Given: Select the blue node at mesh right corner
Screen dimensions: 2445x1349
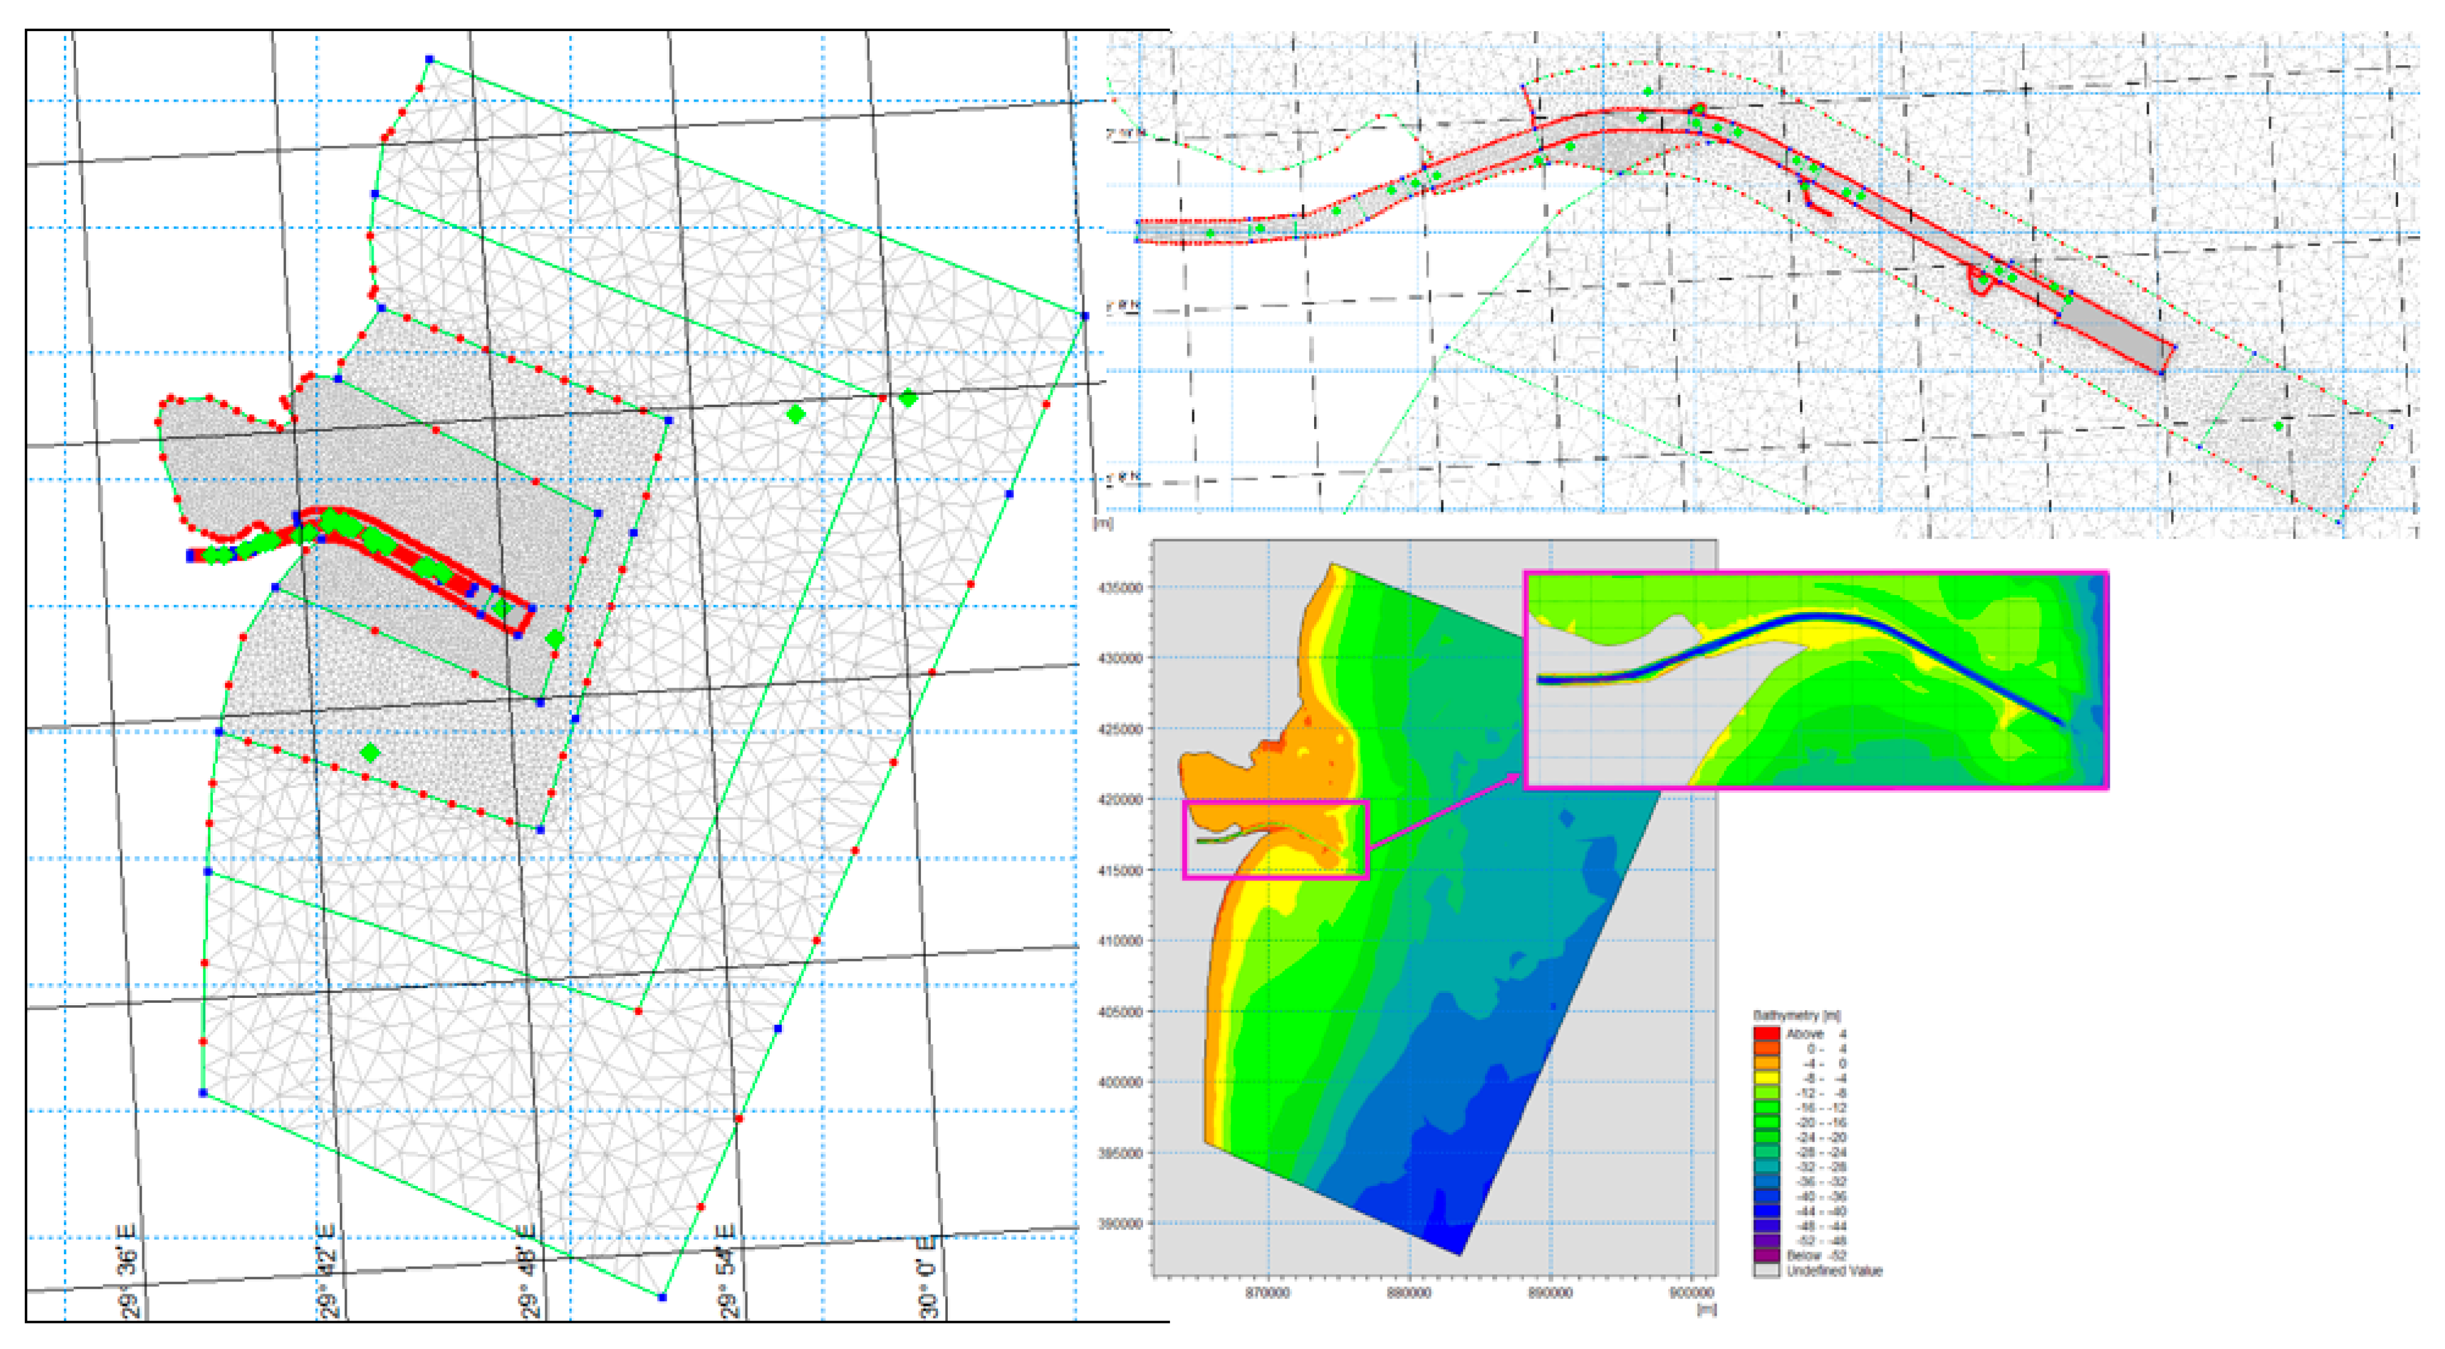Looking at the screenshot, I should (1085, 315).
